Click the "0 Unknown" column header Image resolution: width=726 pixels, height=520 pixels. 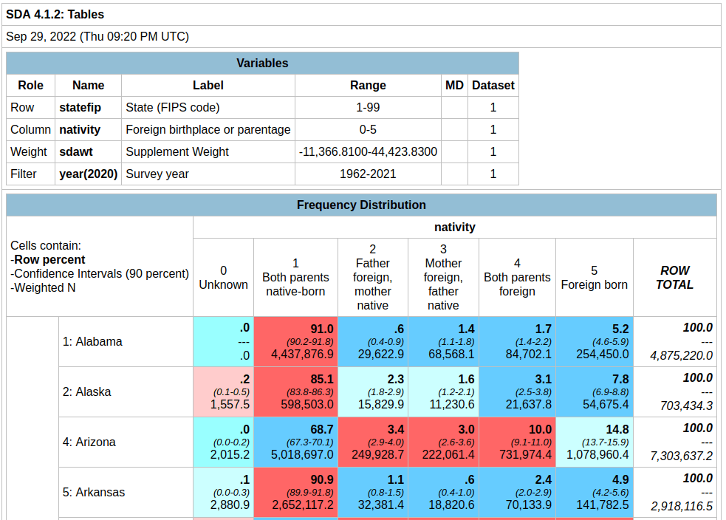click(223, 278)
